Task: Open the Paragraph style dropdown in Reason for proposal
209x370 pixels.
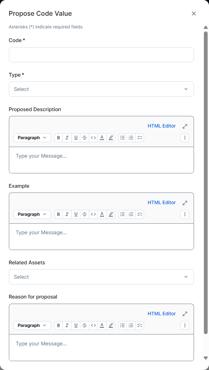Action: (x=32, y=326)
